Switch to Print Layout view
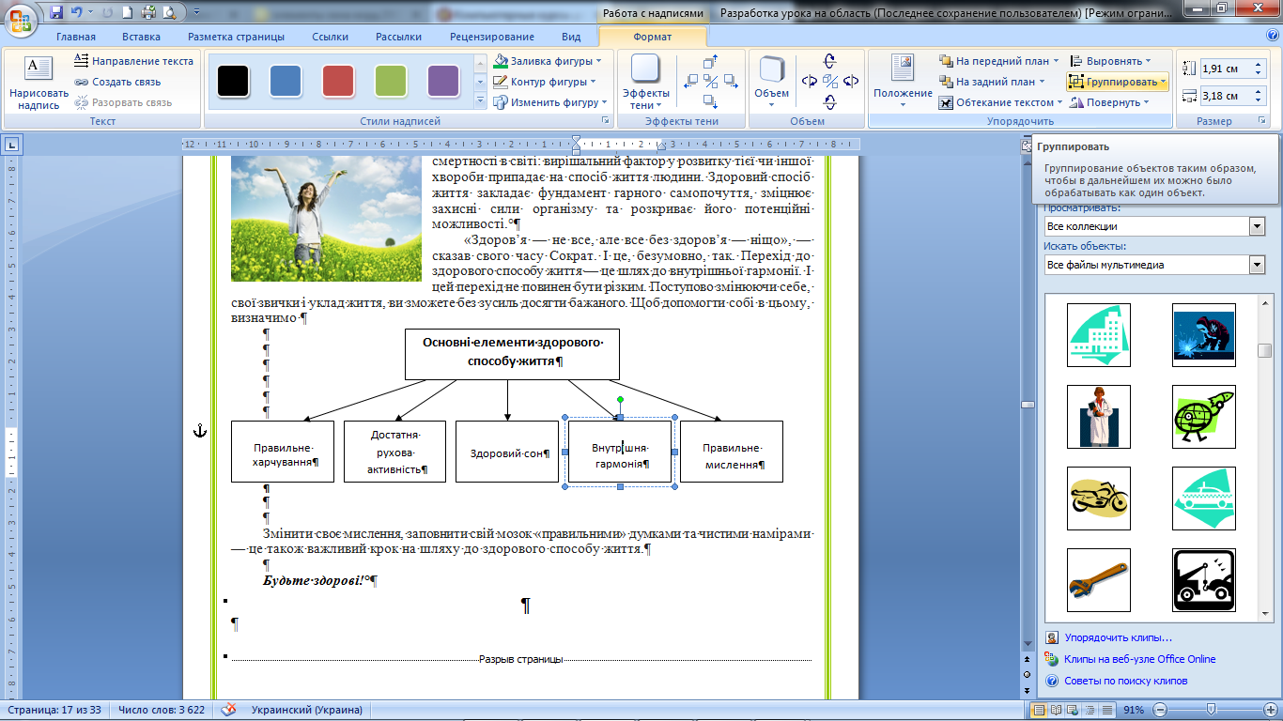Image resolution: width=1283 pixels, height=721 pixels. point(1040,710)
